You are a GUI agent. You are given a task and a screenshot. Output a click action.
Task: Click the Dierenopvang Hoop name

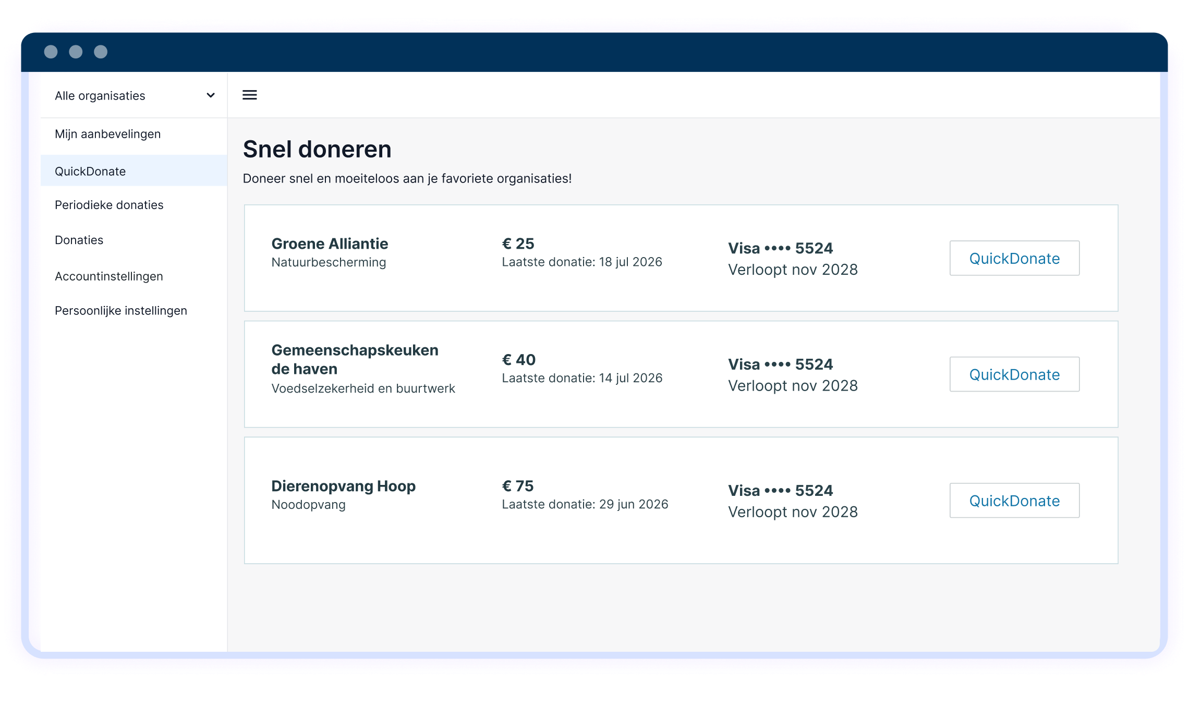coord(343,486)
